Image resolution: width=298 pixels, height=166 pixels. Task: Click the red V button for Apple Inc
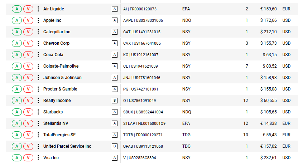coord(28,20)
